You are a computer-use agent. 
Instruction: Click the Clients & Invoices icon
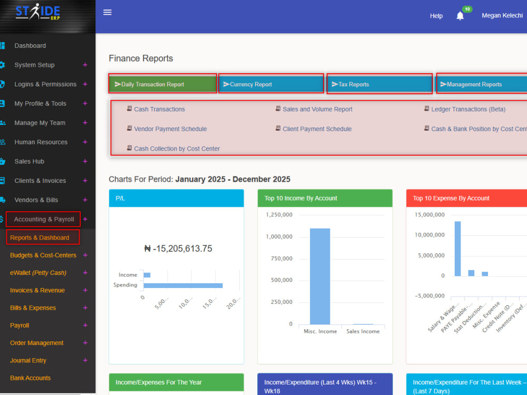coord(2,181)
